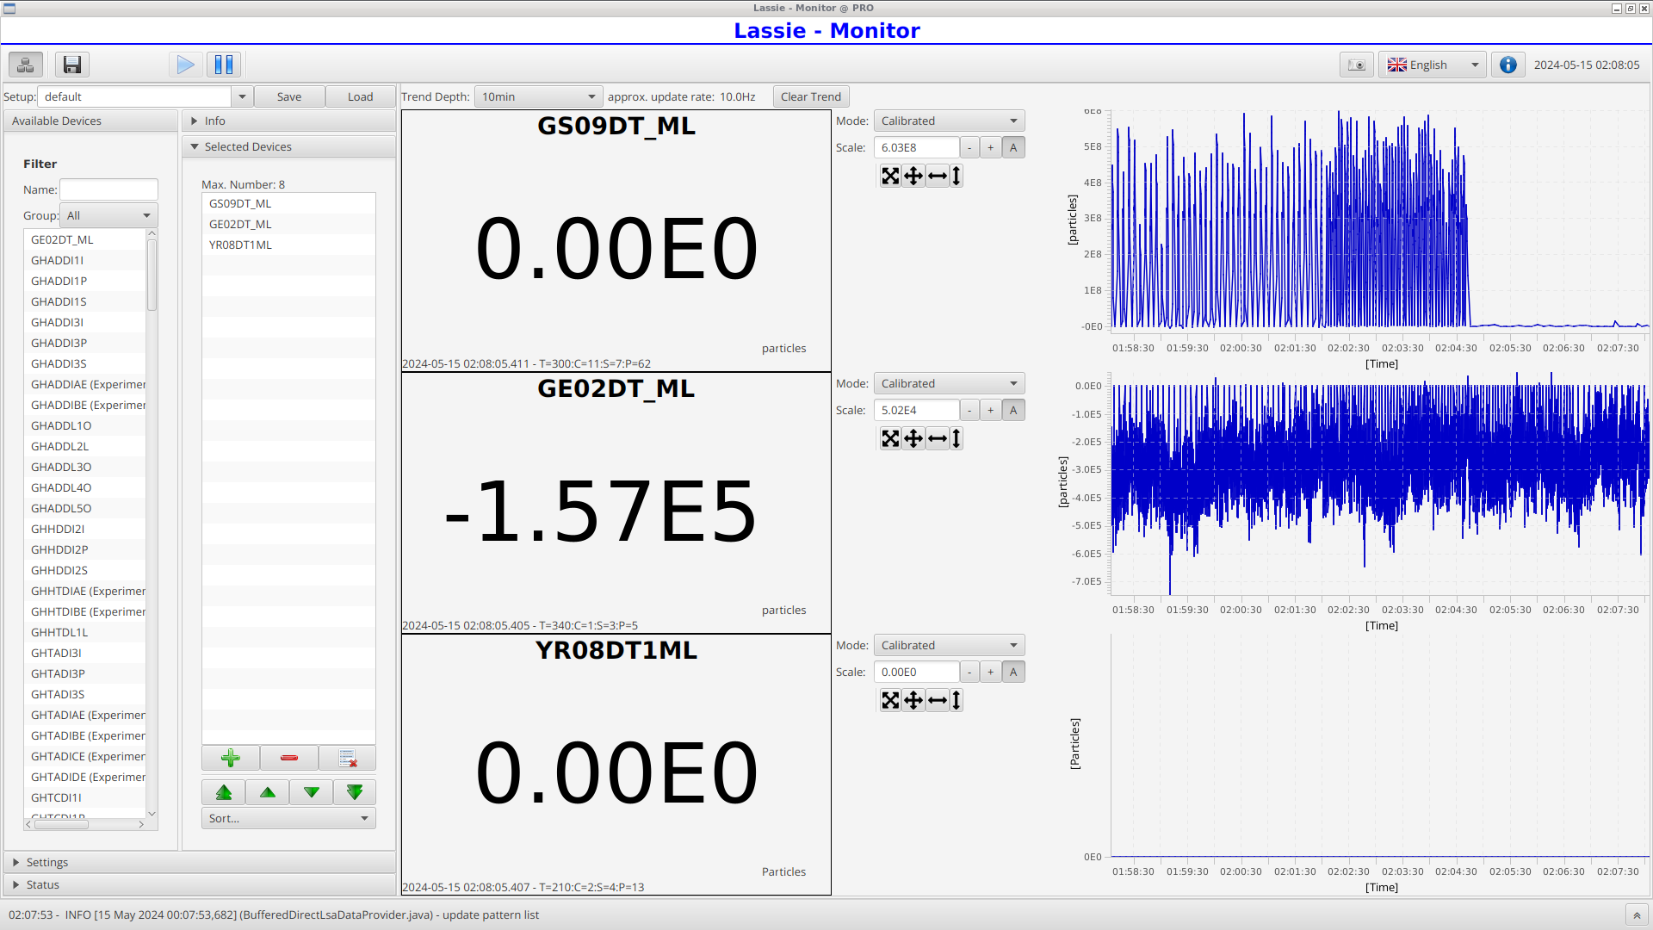Click the filter Name input field
The image size is (1653, 930).
(x=108, y=190)
